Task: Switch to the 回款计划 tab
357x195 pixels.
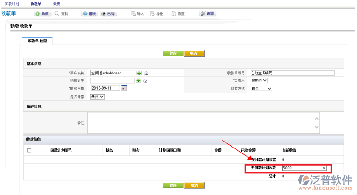Action: click(12, 4)
